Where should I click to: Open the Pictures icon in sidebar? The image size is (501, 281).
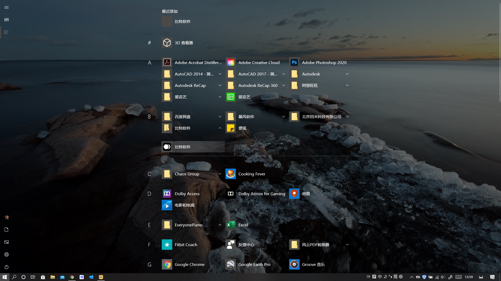7,242
